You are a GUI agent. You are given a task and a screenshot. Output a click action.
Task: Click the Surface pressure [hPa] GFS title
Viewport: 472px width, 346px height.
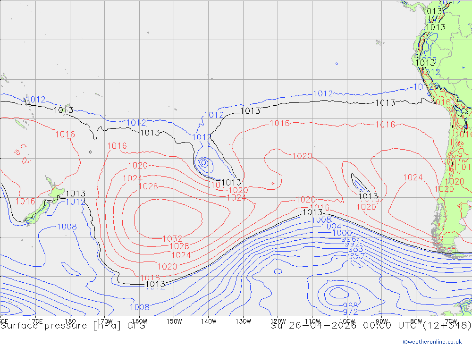(73, 326)
